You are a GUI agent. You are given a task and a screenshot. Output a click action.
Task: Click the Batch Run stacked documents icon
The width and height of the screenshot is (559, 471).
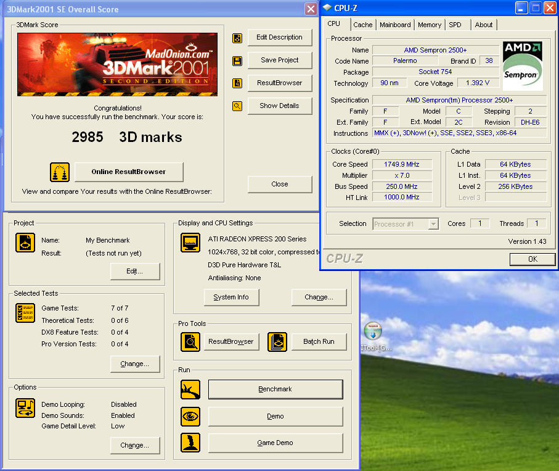tap(277, 342)
